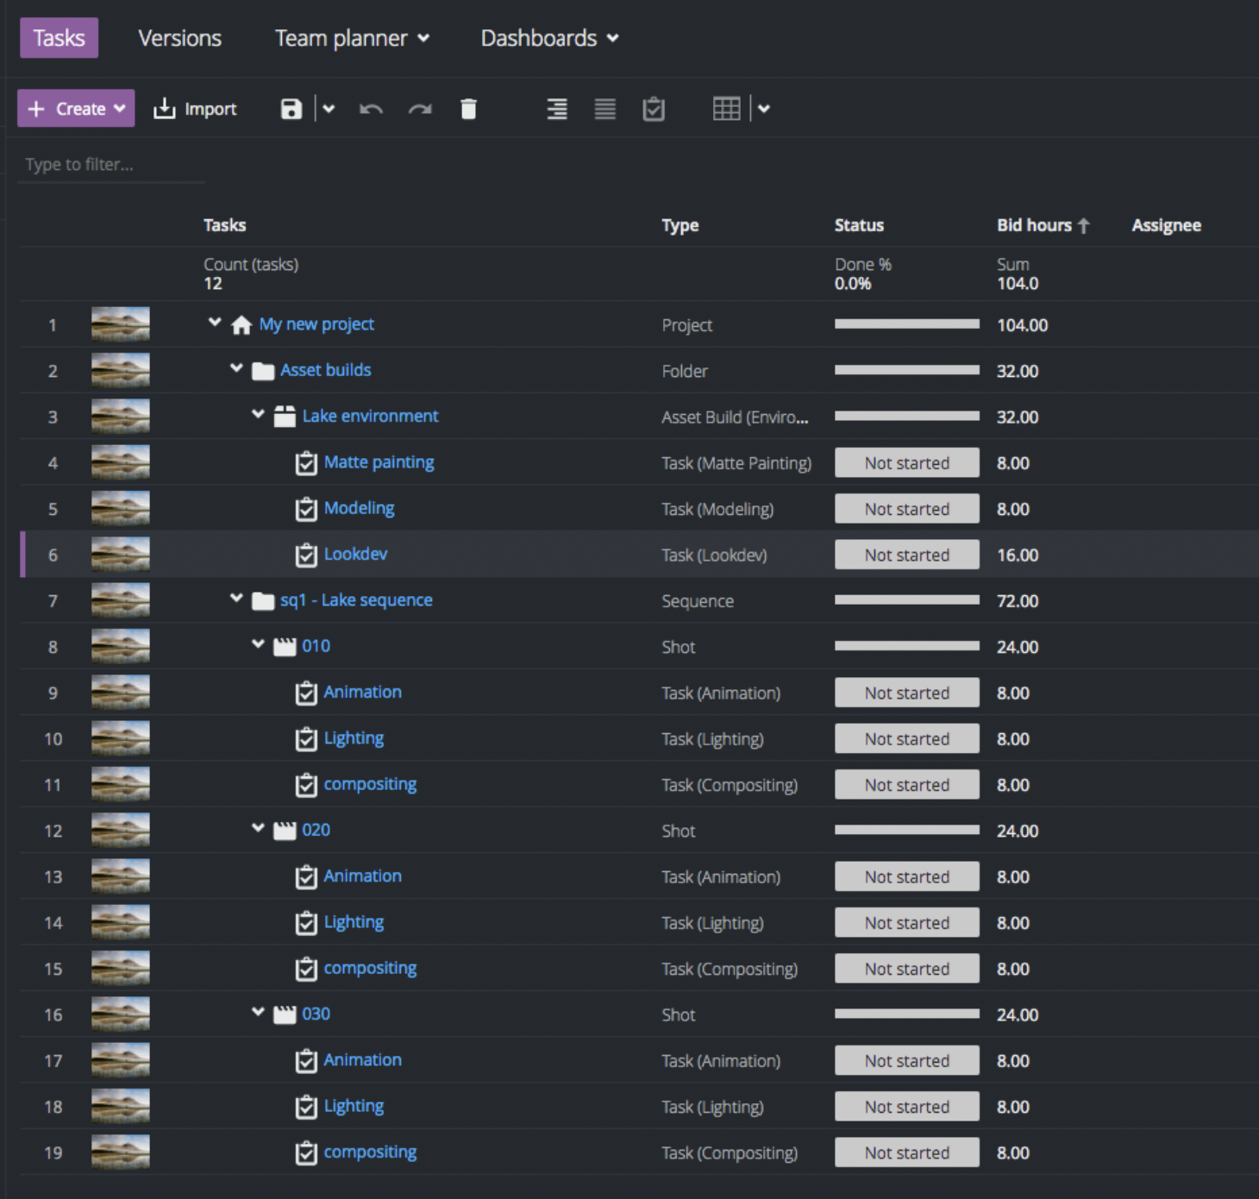Collapse the sq1 - Lake sequence row

236,599
